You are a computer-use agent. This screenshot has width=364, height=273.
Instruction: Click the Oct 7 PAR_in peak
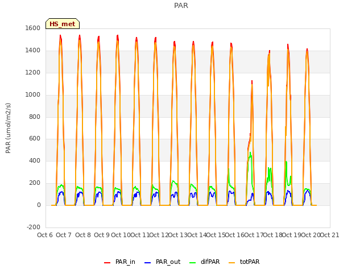click(60, 36)
